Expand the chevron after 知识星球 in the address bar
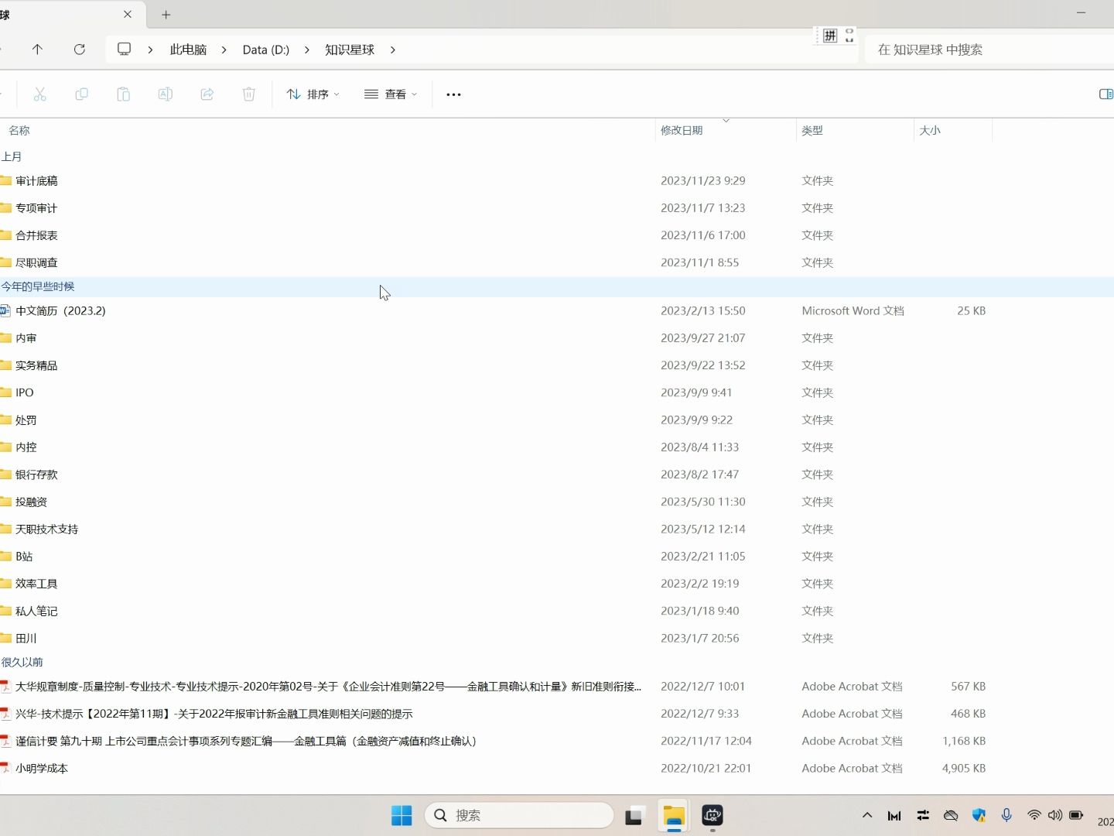Screen dimensions: 1114x836 pos(393,50)
